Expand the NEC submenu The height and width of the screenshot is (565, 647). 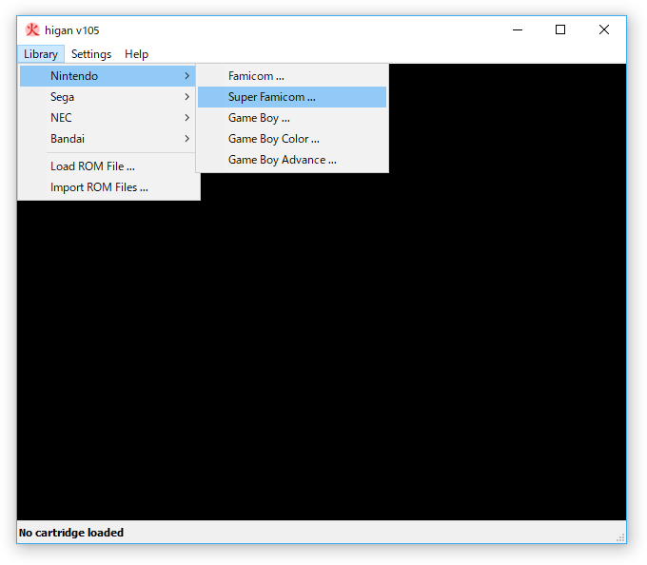tap(108, 118)
